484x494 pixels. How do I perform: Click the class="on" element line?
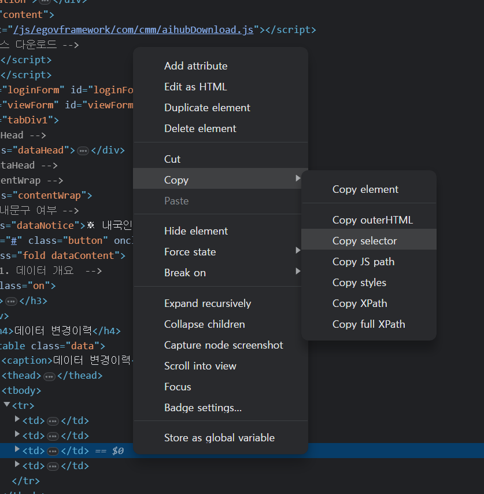click(x=28, y=286)
